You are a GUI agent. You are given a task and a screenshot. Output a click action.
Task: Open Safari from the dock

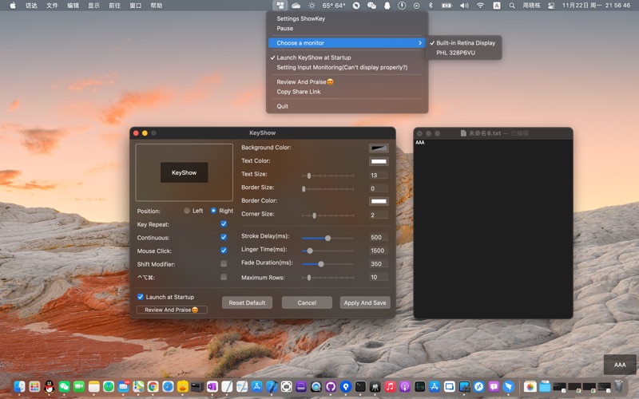(168, 386)
